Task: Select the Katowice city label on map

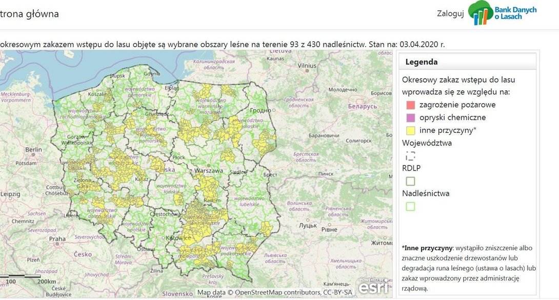Action: (178, 237)
